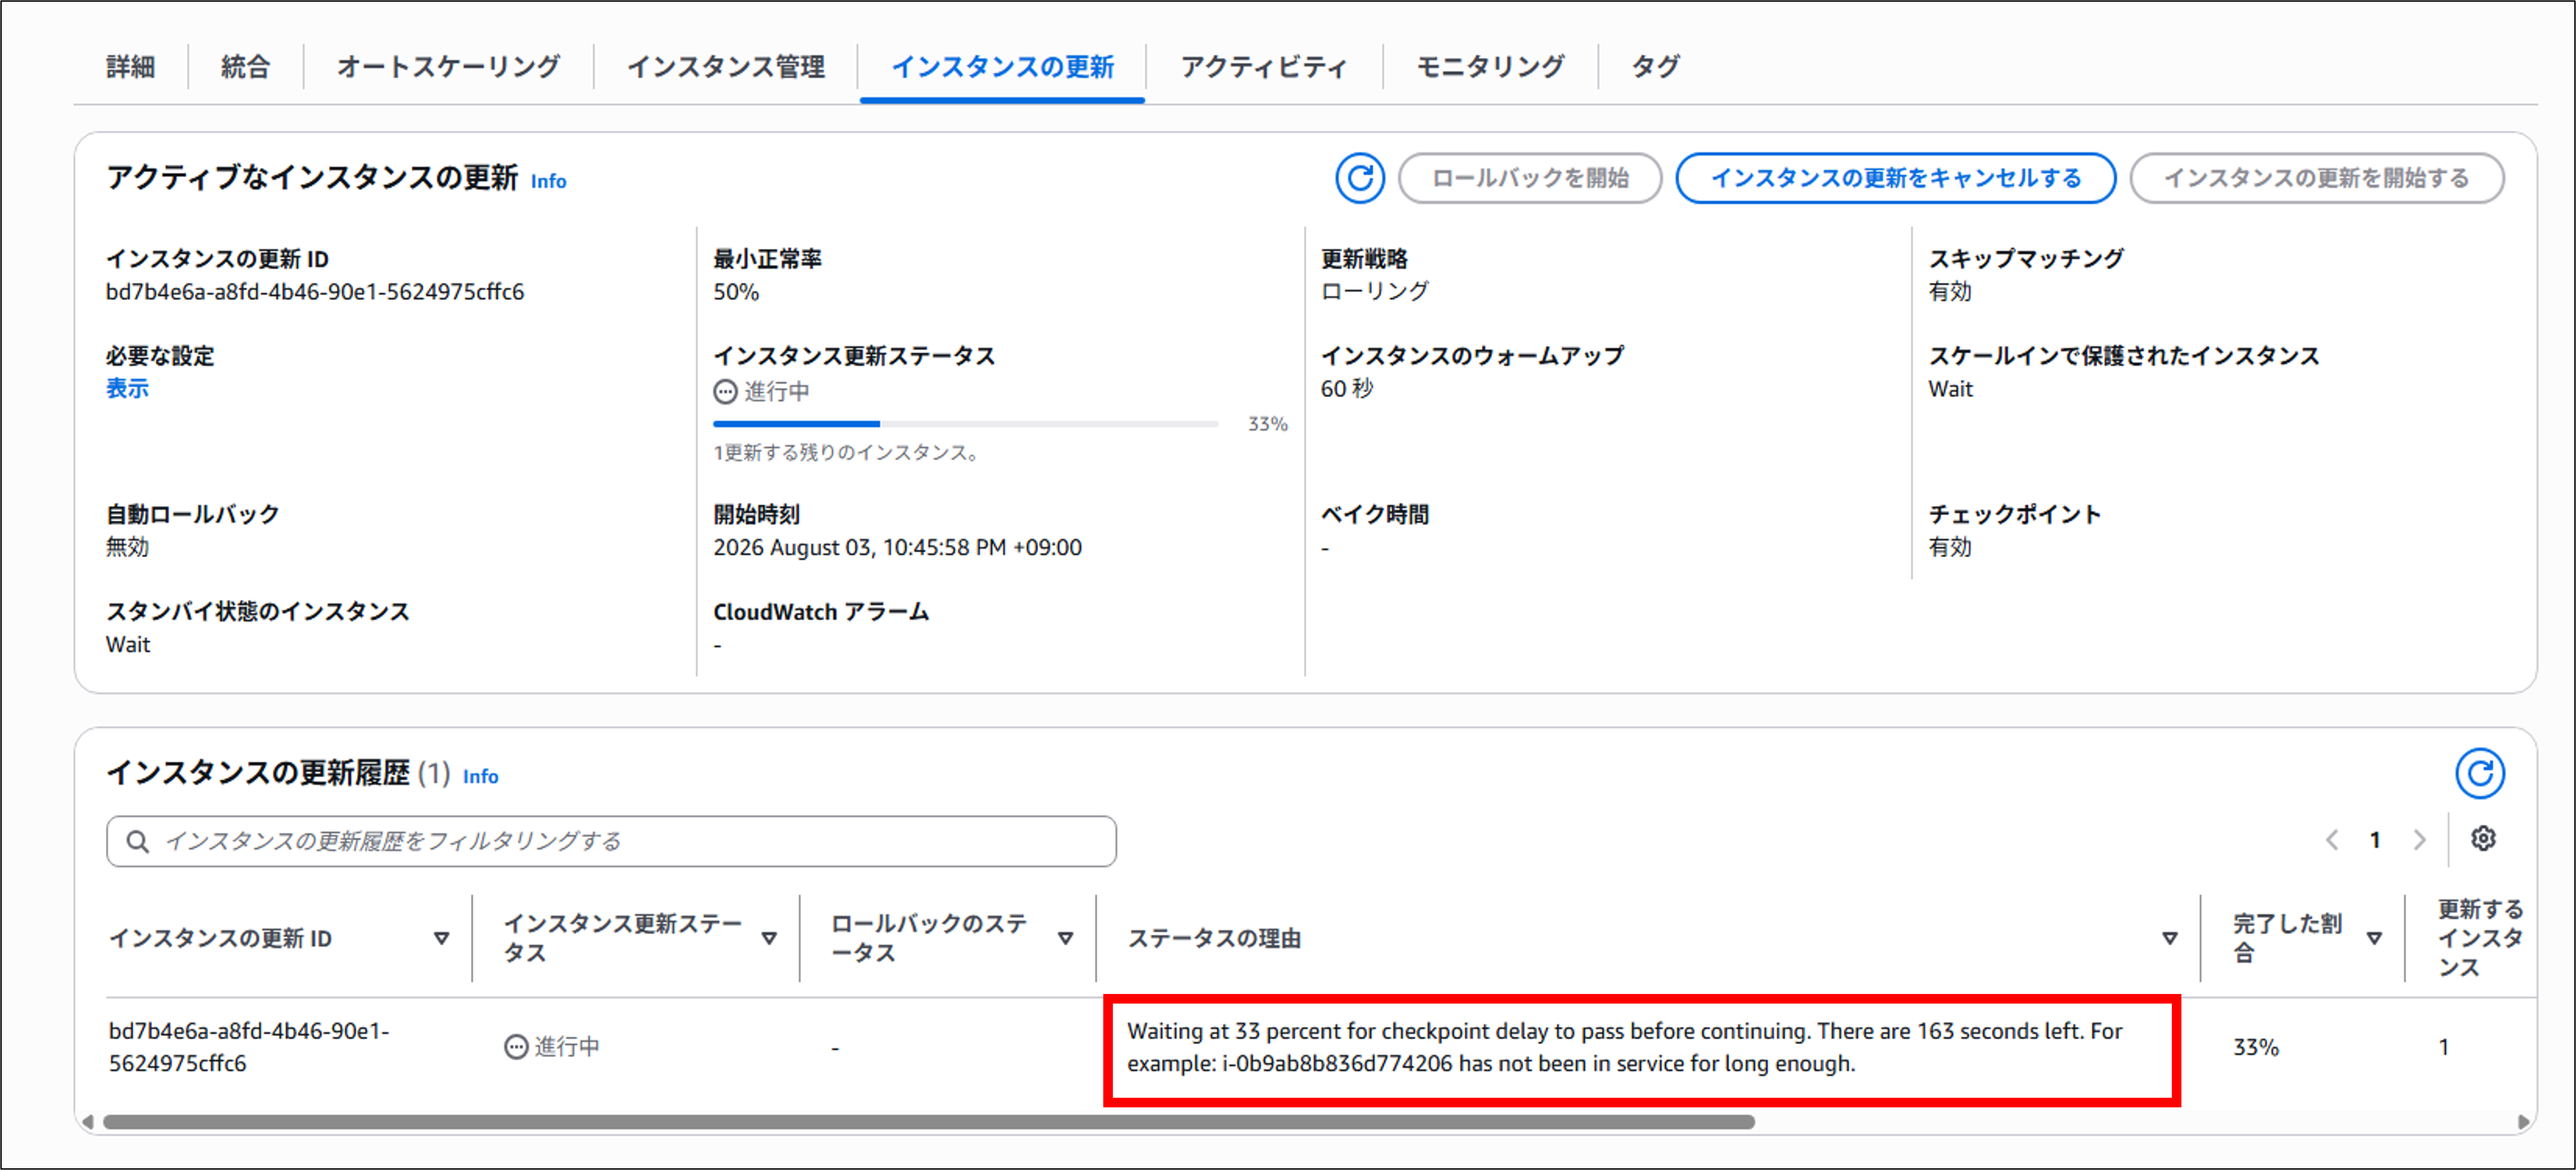Click 最小正常率 value 50%
Screen dimensions: 2576x1170
pyautogui.click(x=736, y=292)
